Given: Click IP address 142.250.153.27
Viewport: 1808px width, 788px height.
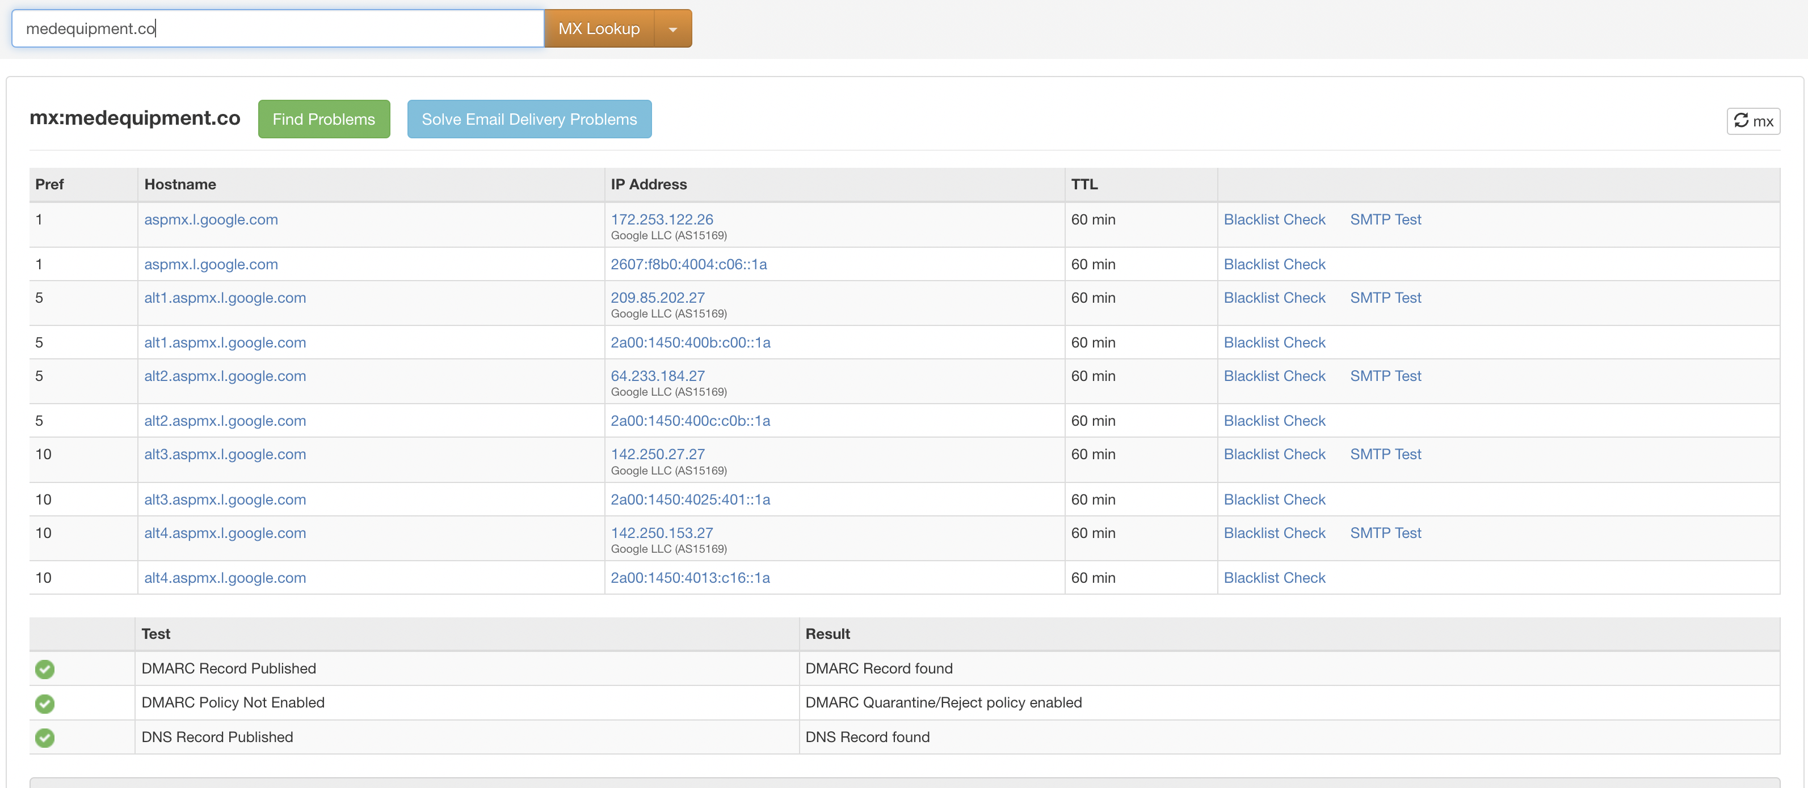Looking at the screenshot, I should point(662,533).
